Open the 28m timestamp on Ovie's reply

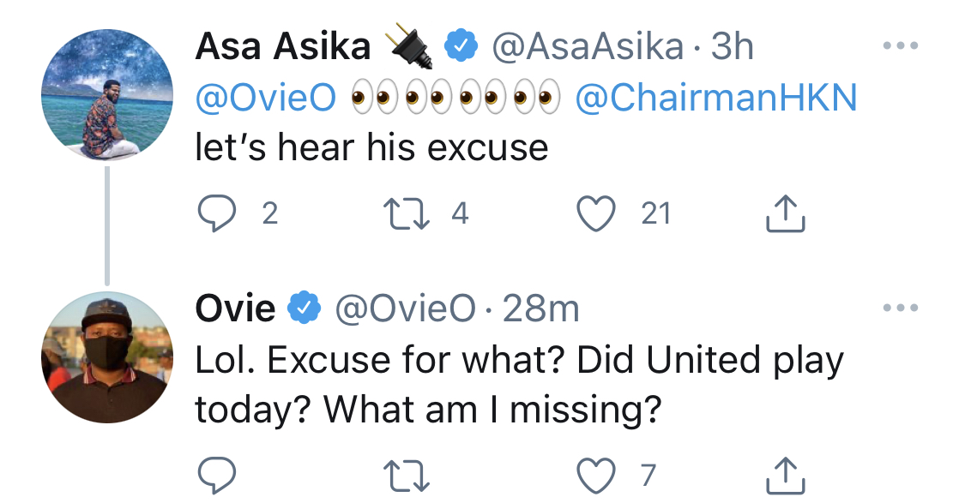(540, 308)
